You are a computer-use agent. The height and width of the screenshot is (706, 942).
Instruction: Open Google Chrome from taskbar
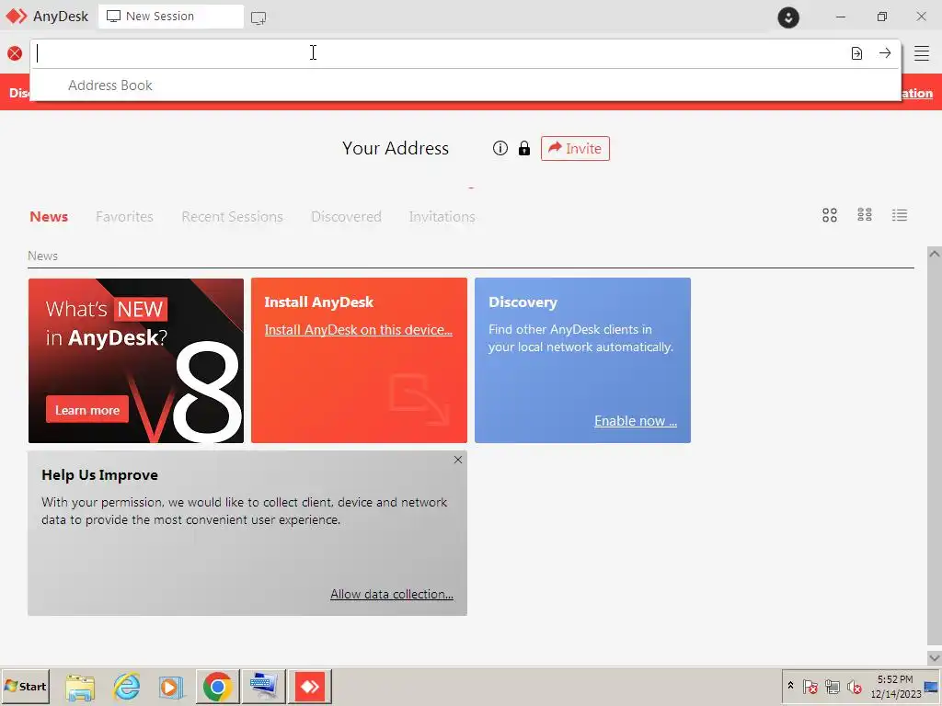pyautogui.click(x=217, y=687)
